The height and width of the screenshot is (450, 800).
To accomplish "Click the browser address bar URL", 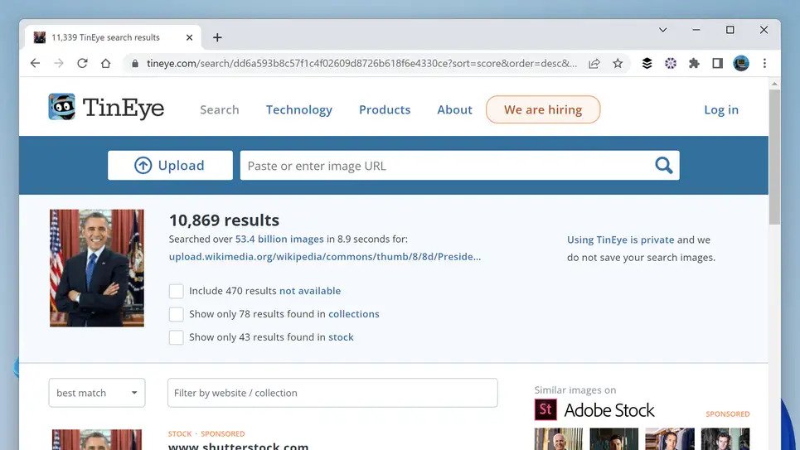I will (x=361, y=63).
